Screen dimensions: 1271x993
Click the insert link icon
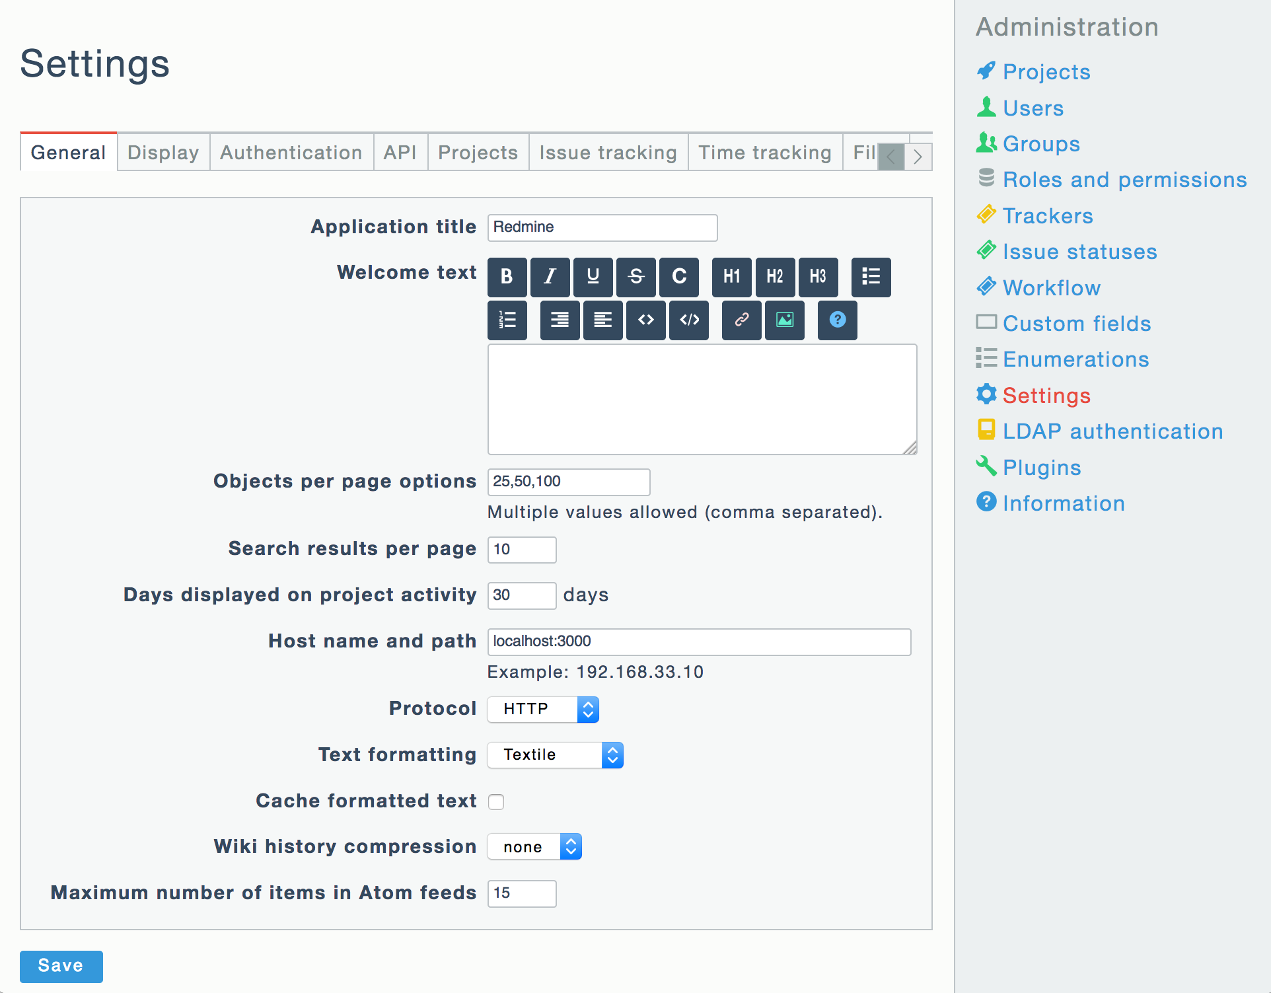[741, 320]
